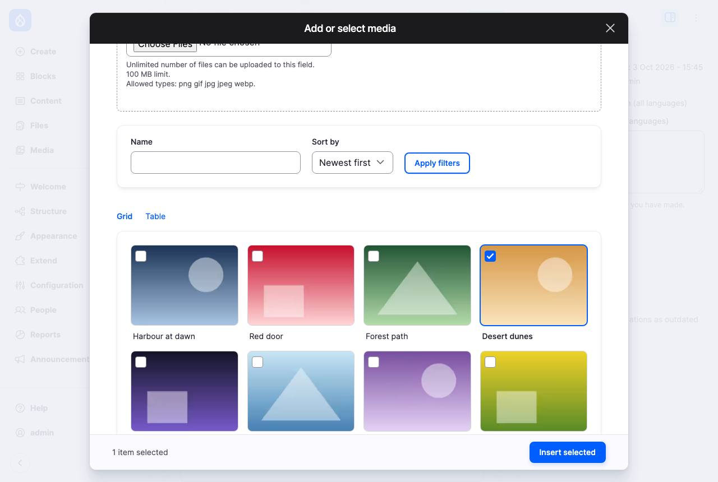Click the Drupal logo in the sidebar
The height and width of the screenshot is (482, 718).
20,20
